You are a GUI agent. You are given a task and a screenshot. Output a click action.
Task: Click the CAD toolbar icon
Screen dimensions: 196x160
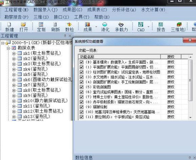pos(141,27)
